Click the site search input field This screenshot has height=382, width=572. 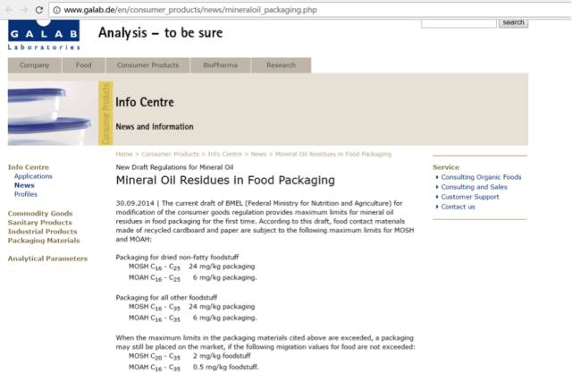click(x=458, y=23)
